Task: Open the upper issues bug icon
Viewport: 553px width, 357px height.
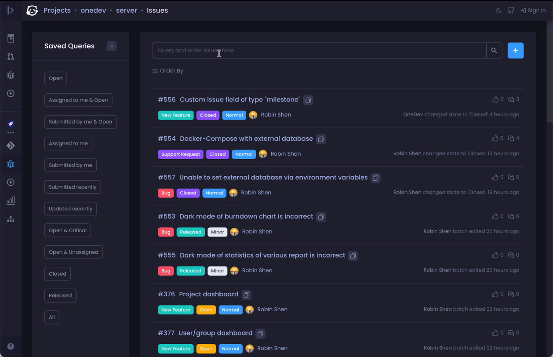Action: (x=11, y=75)
